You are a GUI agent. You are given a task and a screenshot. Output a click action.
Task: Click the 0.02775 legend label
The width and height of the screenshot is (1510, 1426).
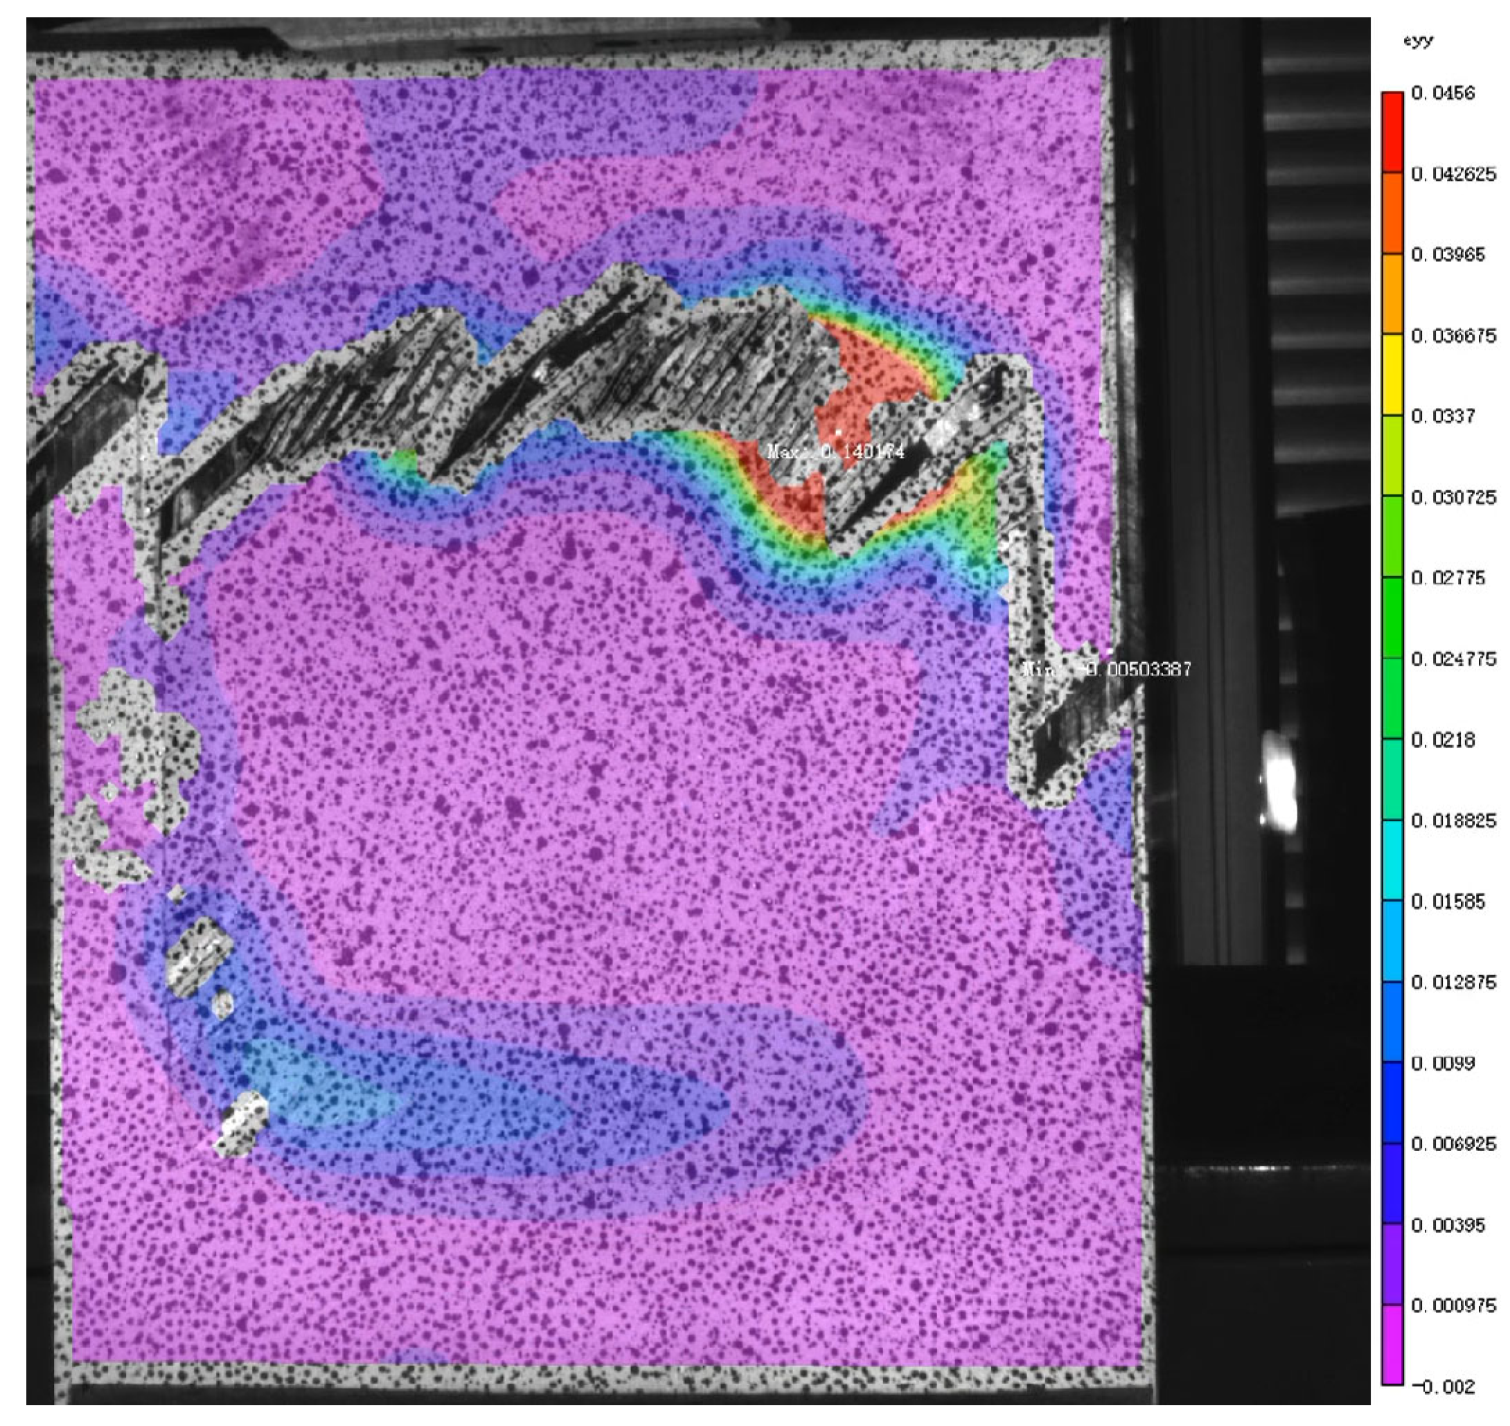pos(1448,578)
